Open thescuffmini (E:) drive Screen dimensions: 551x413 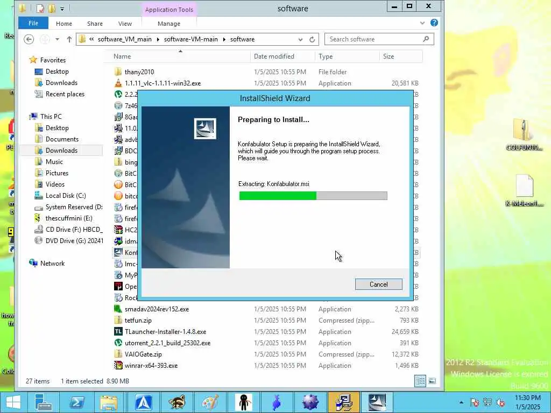pos(69,218)
